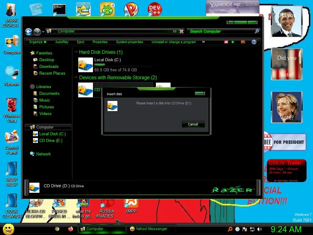Click the Forward navigation arrow in Explorer
Image resolution: width=313 pixels, height=235 pixels.
[x=37, y=32]
